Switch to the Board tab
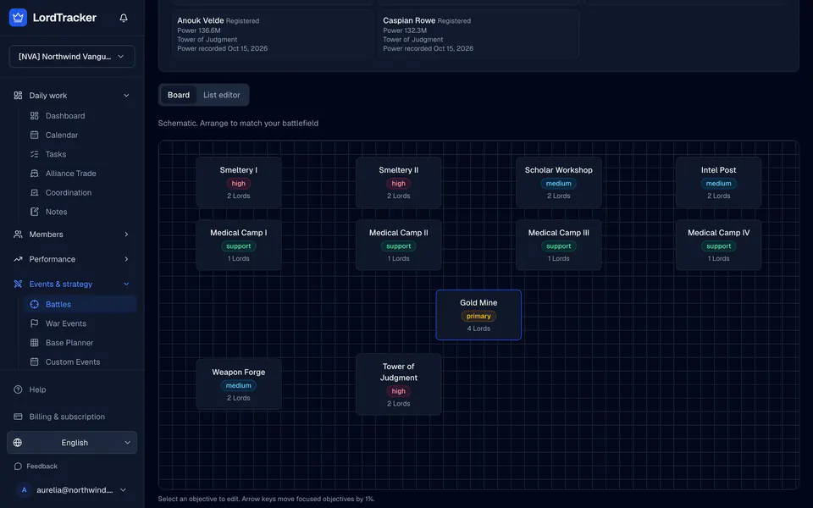Screen dimensions: 813x508 (x=179, y=95)
